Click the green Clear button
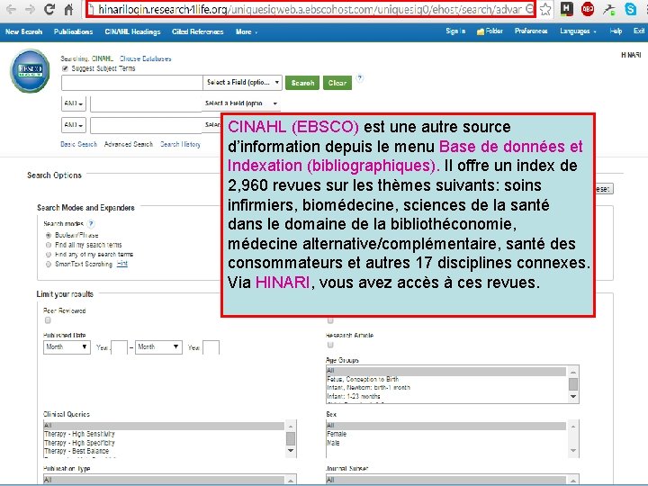 coord(337,83)
